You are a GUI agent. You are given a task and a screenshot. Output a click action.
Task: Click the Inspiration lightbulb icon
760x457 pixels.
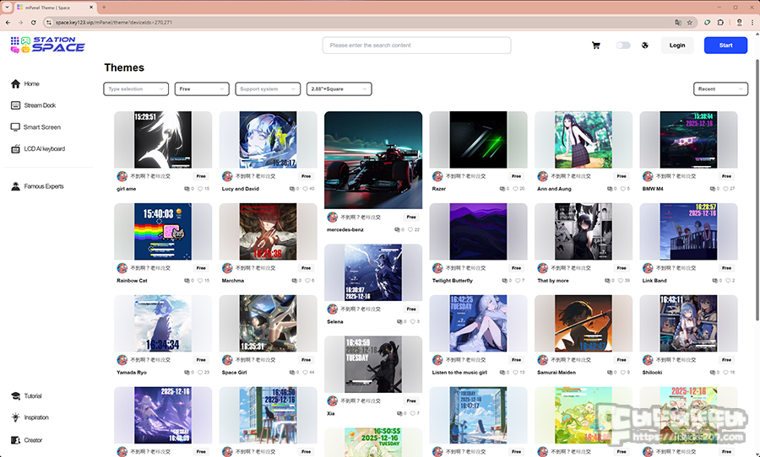point(15,417)
